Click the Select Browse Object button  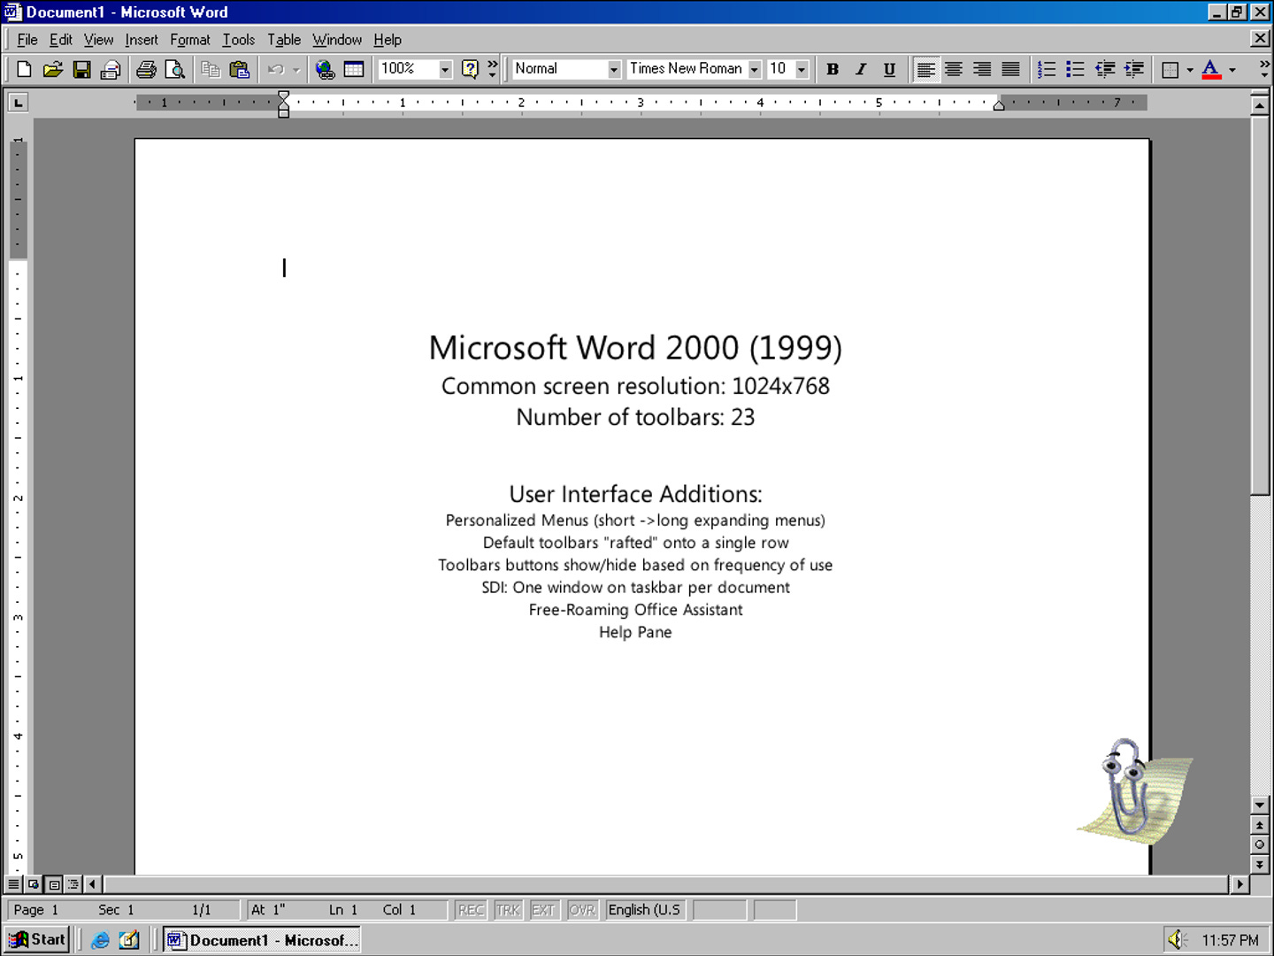coord(1260,844)
